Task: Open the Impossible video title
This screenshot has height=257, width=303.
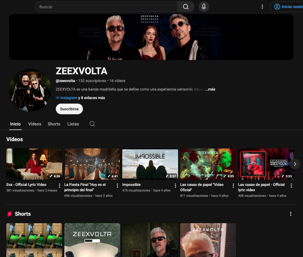Action: [x=131, y=185]
